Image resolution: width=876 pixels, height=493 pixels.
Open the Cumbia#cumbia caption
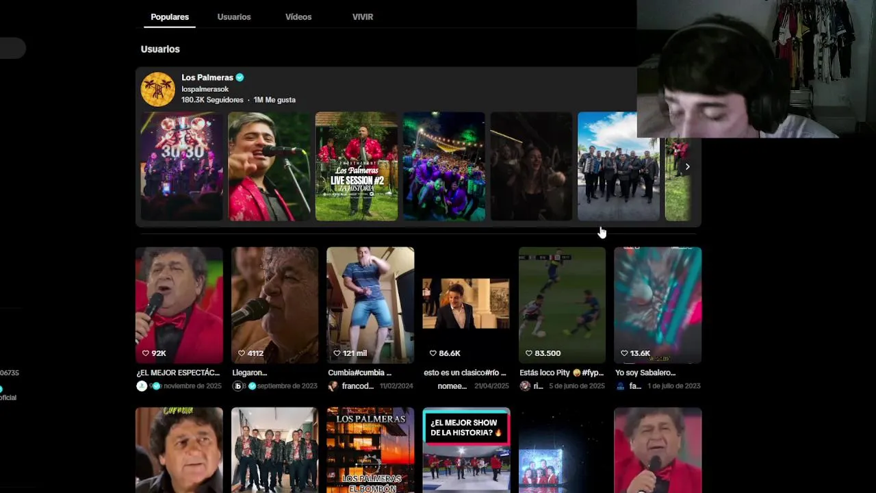pyautogui.click(x=360, y=372)
